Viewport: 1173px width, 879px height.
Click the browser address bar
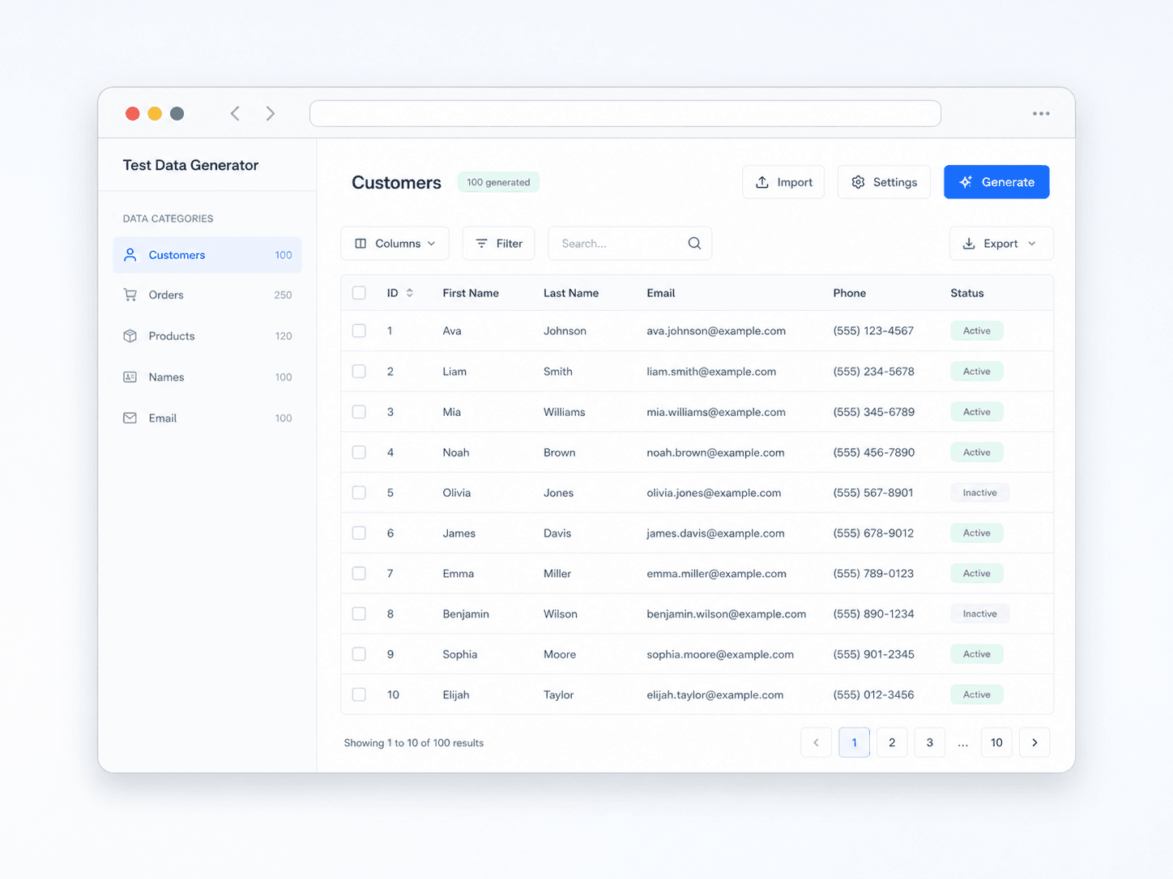pyautogui.click(x=625, y=113)
